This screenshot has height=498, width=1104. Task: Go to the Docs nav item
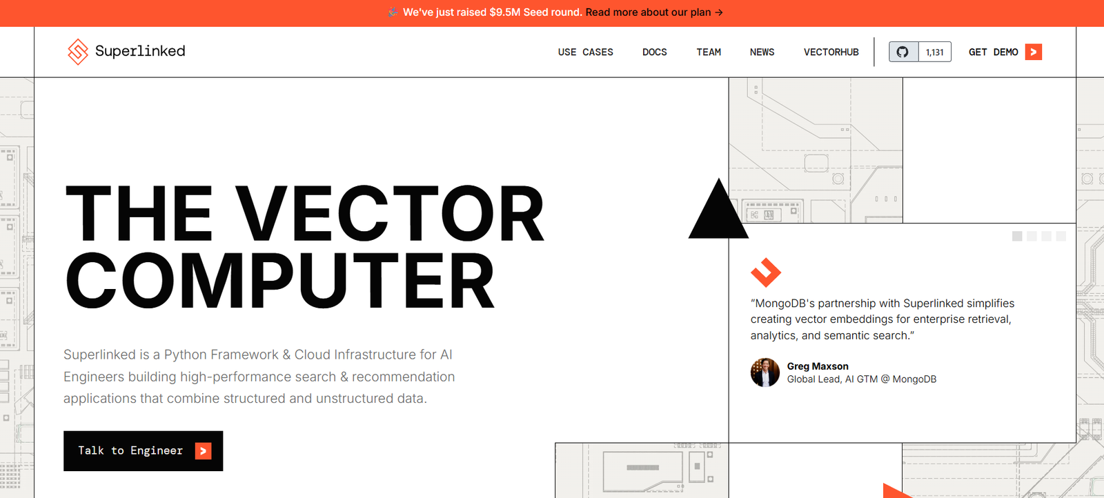pos(654,52)
